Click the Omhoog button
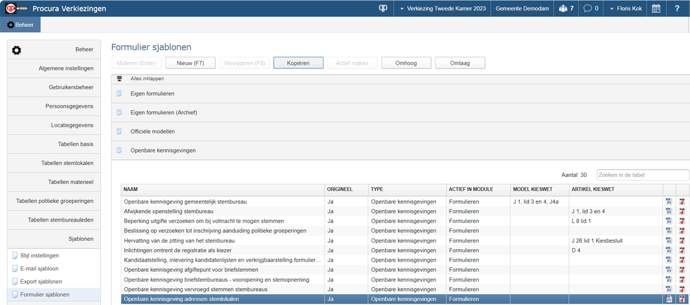Image resolution: width=690 pixels, height=305 pixels. (x=406, y=63)
